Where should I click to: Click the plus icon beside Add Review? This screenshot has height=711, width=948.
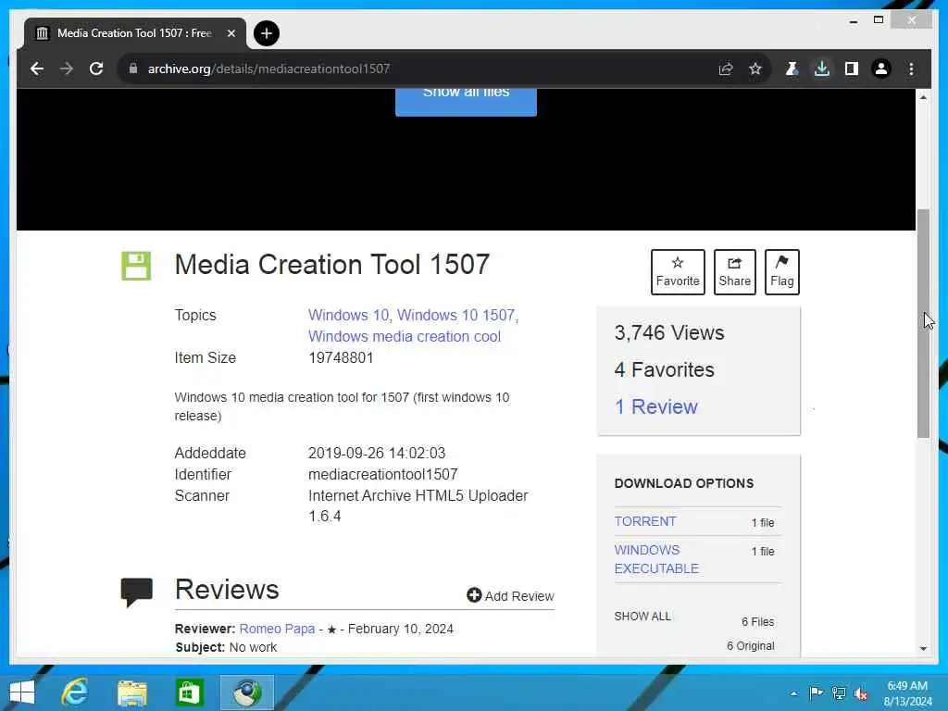pyautogui.click(x=474, y=595)
